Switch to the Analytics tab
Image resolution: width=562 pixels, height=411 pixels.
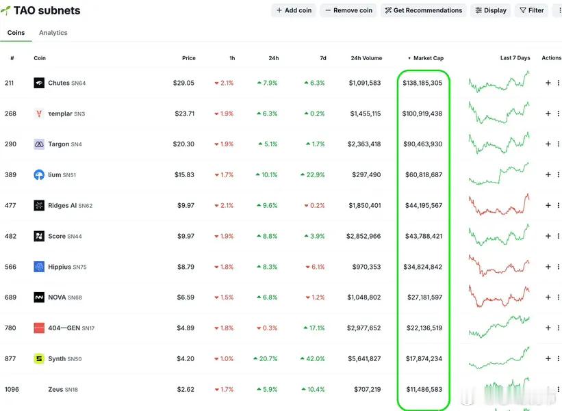pyautogui.click(x=53, y=32)
